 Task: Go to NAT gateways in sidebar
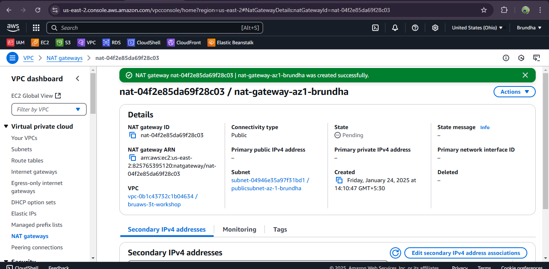coord(30,236)
